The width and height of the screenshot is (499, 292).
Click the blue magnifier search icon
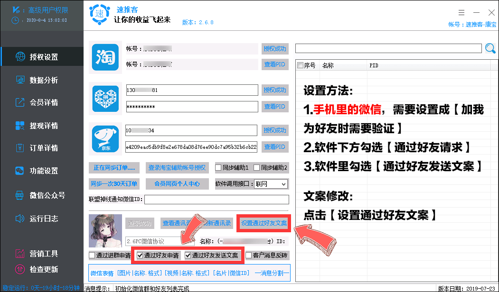[490, 48]
